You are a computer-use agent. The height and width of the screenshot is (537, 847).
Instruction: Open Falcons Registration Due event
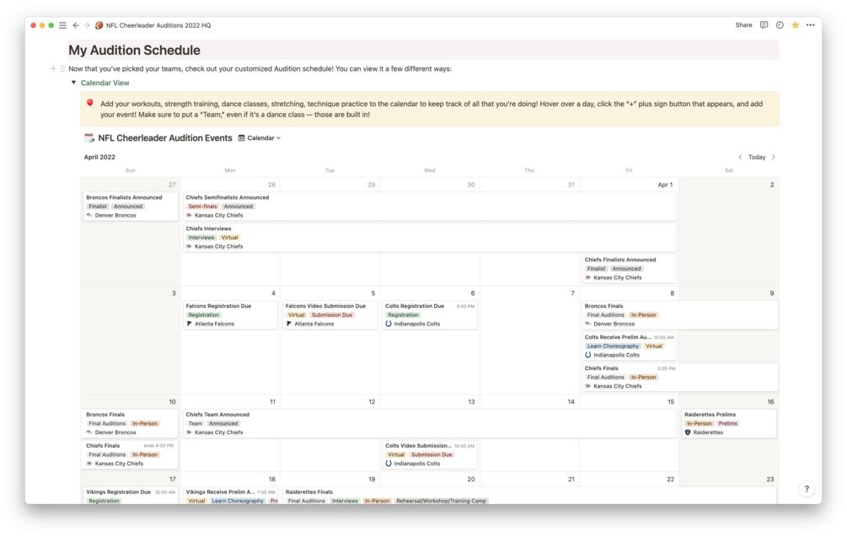(230, 315)
